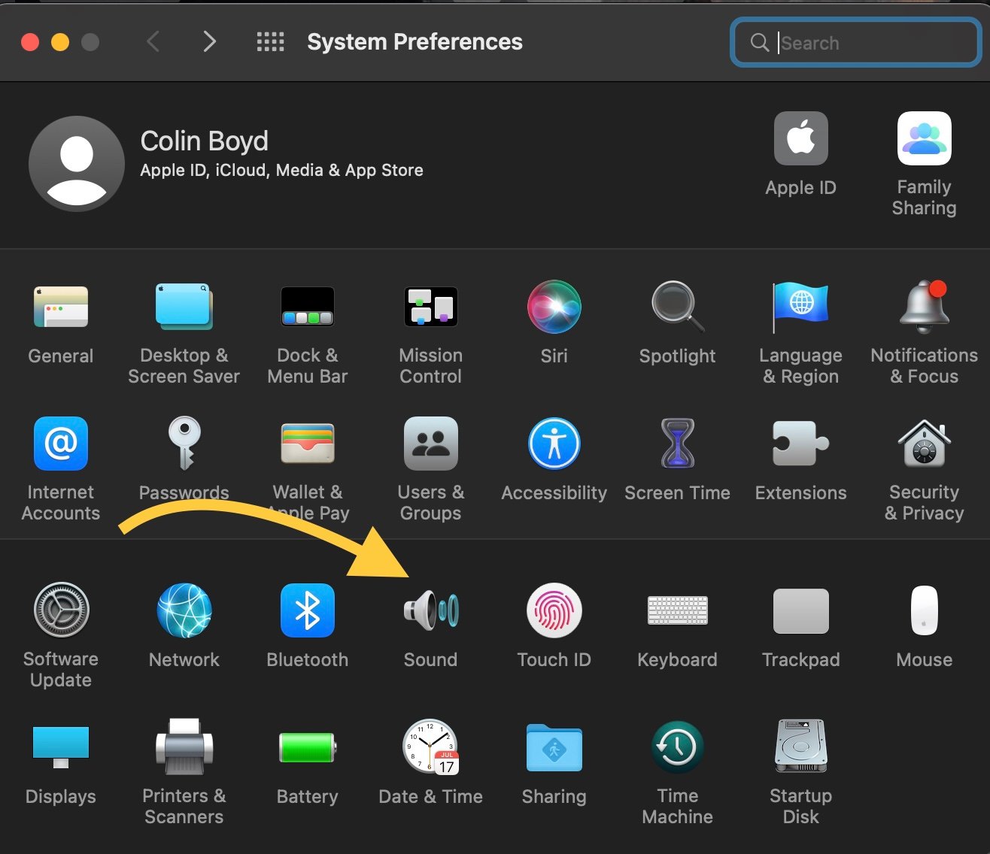Open Keyboard preferences
The image size is (990, 854).
(x=678, y=610)
